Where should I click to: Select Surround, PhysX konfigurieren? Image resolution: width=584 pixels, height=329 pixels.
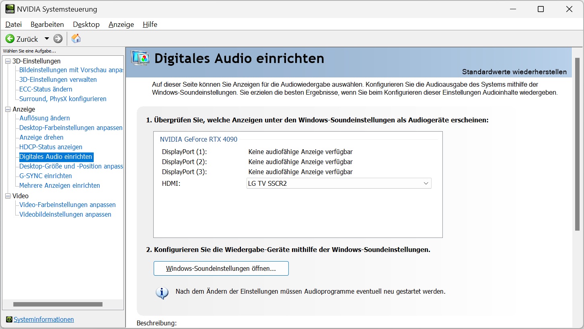pos(63,99)
